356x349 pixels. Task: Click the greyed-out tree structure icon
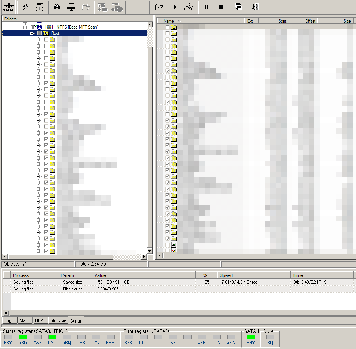click(102, 7)
